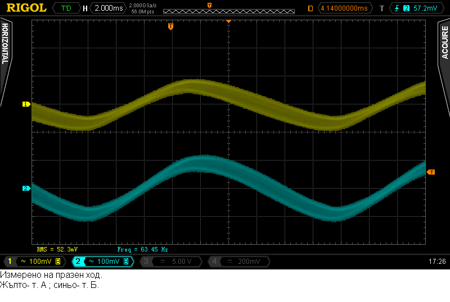Click orange T trigger position marker in grid
The width and height of the screenshot is (450, 302).
coord(170,26)
